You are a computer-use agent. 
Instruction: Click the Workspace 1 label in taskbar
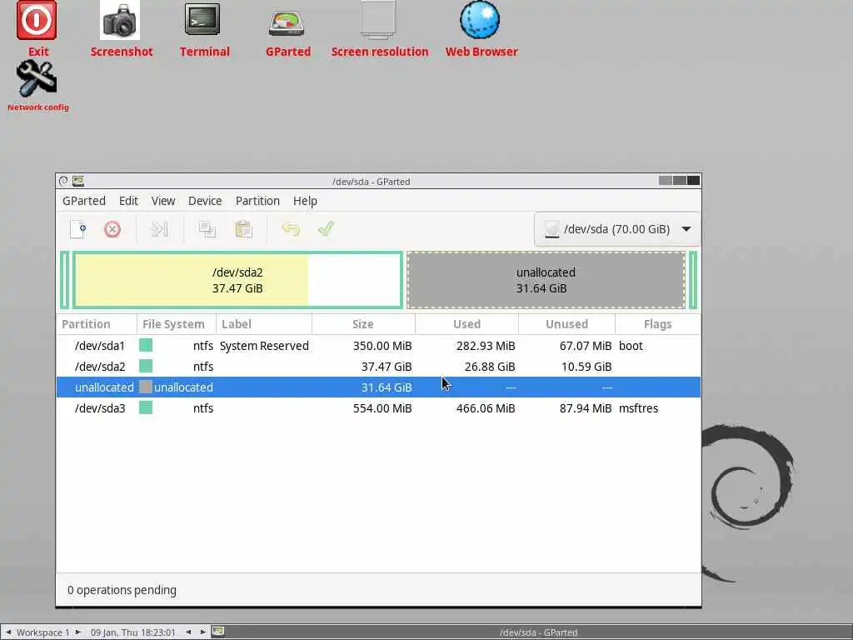click(x=43, y=632)
